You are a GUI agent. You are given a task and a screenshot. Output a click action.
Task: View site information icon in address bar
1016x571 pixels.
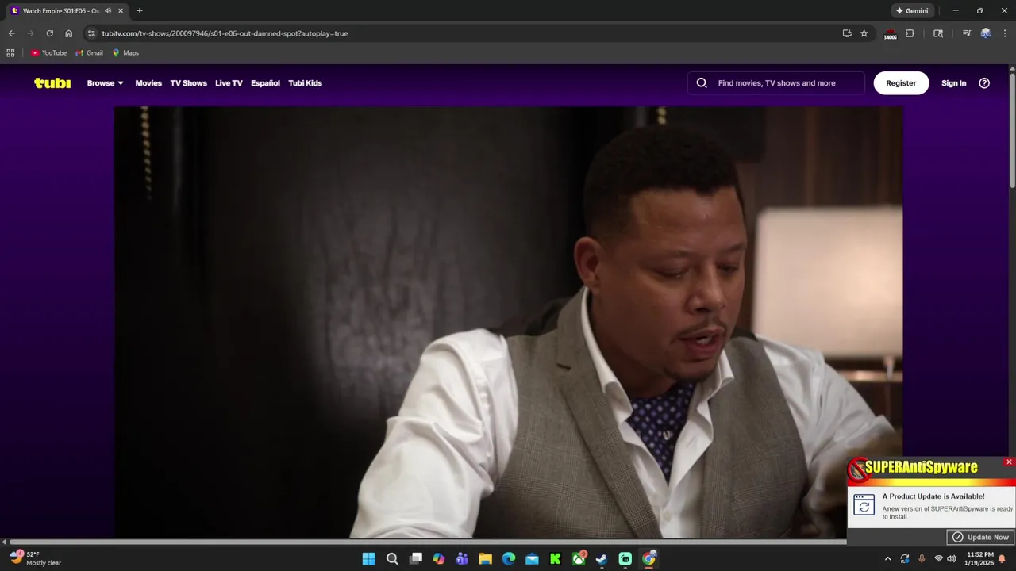(91, 33)
